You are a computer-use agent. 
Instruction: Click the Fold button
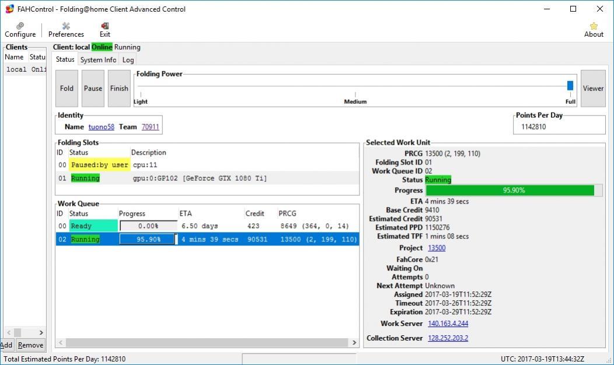click(x=67, y=89)
